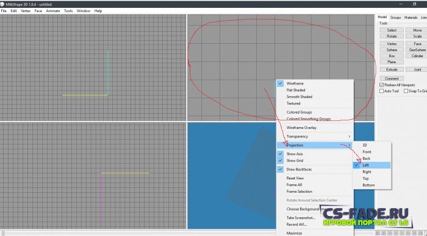Viewport: 427px width, 236px height.
Task: Click the animation timeline slider handle
Action: (3, 234)
